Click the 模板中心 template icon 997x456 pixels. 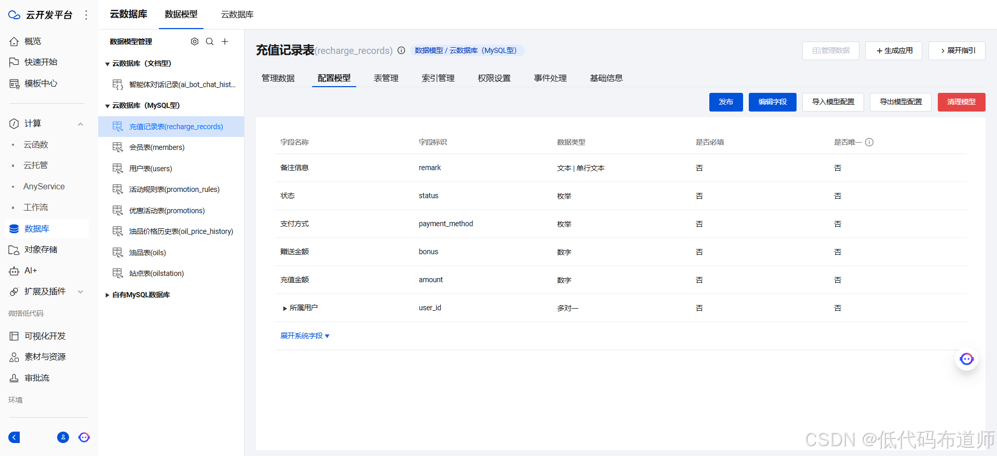coord(14,84)
